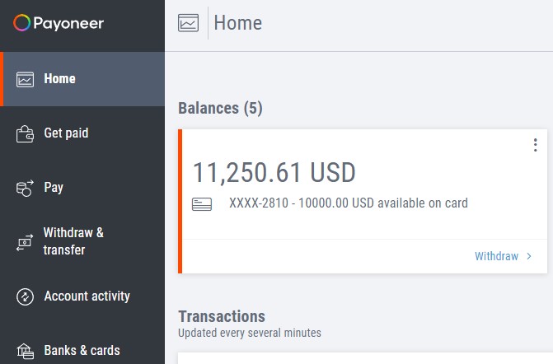Click the 11,250.61 USD balance amount
Screen dimensions: 553x364
[x=274, y=173]
